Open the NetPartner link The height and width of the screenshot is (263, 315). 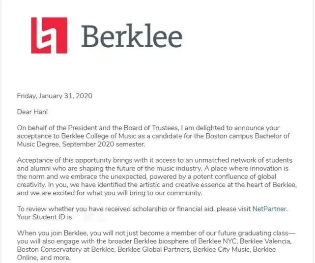pos(269,209)
